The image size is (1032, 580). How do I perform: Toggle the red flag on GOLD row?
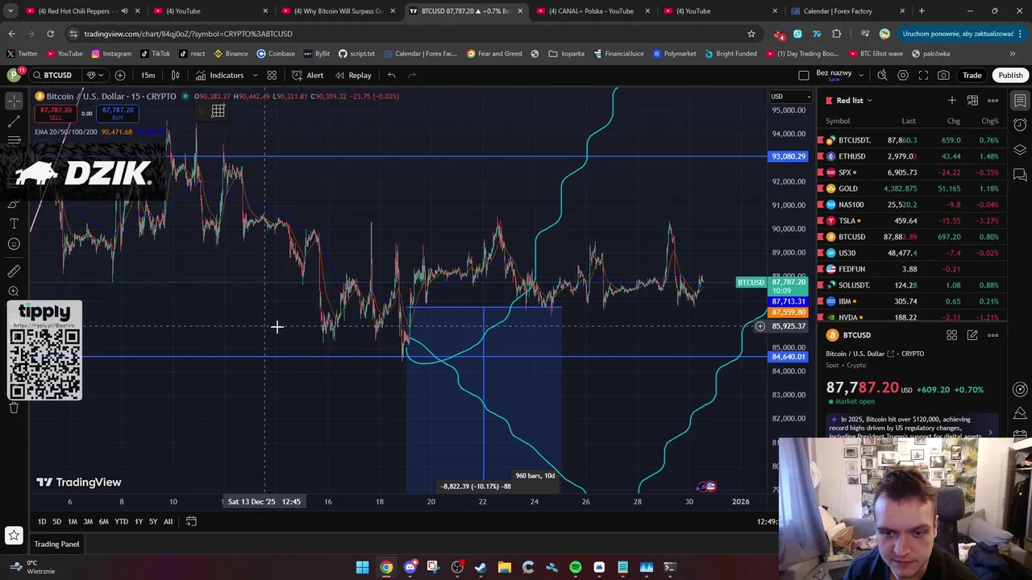pyautogui.click(x=821, y=188)
